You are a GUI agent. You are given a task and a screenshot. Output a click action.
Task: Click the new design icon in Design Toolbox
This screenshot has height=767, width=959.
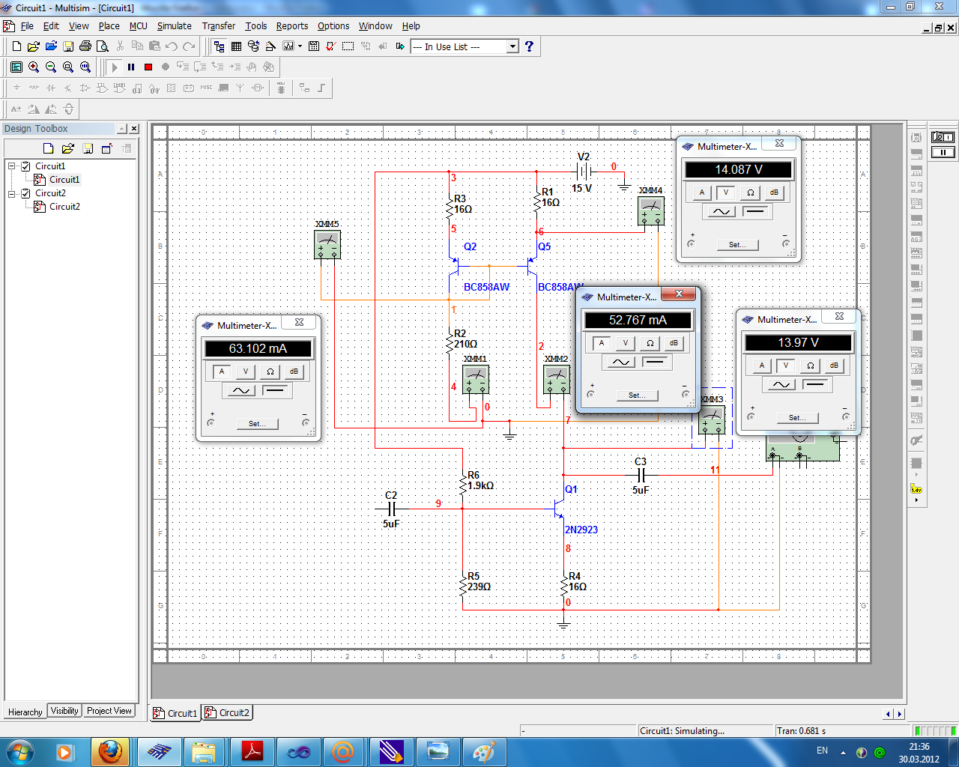click(x=49, y=148)
